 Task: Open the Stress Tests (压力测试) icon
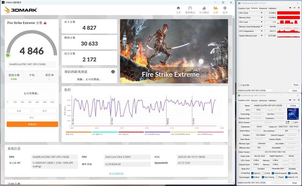204,9
